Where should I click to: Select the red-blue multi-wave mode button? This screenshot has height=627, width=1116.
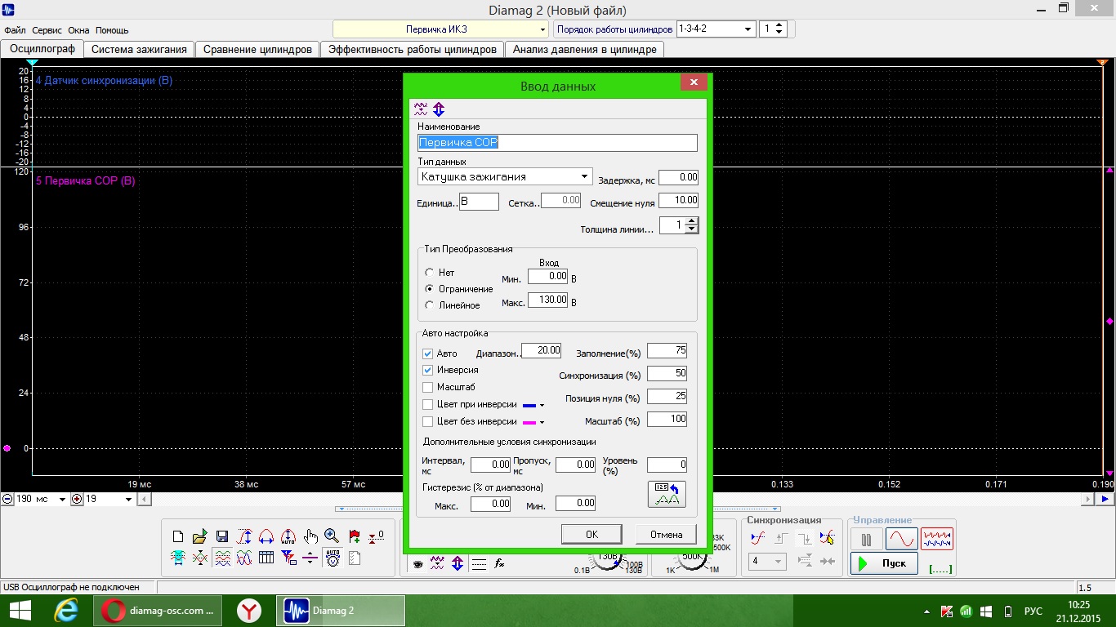(937, 539)
